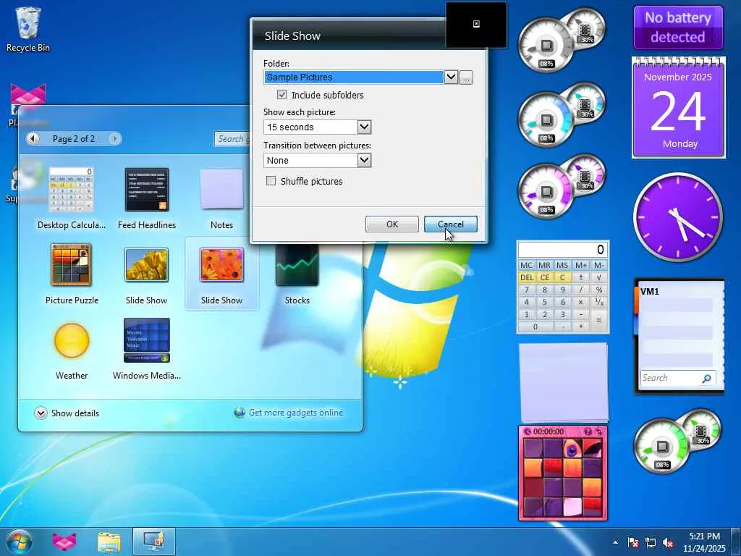
Task: Expand the Show each picture dropdown
Action: (x=364, y=127)
